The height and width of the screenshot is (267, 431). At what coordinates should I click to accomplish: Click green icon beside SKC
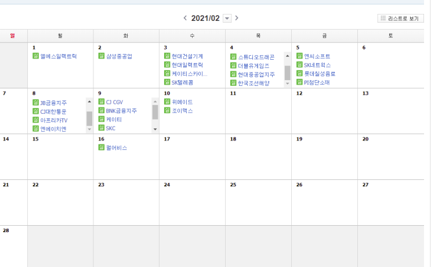[x=102, y=128]
